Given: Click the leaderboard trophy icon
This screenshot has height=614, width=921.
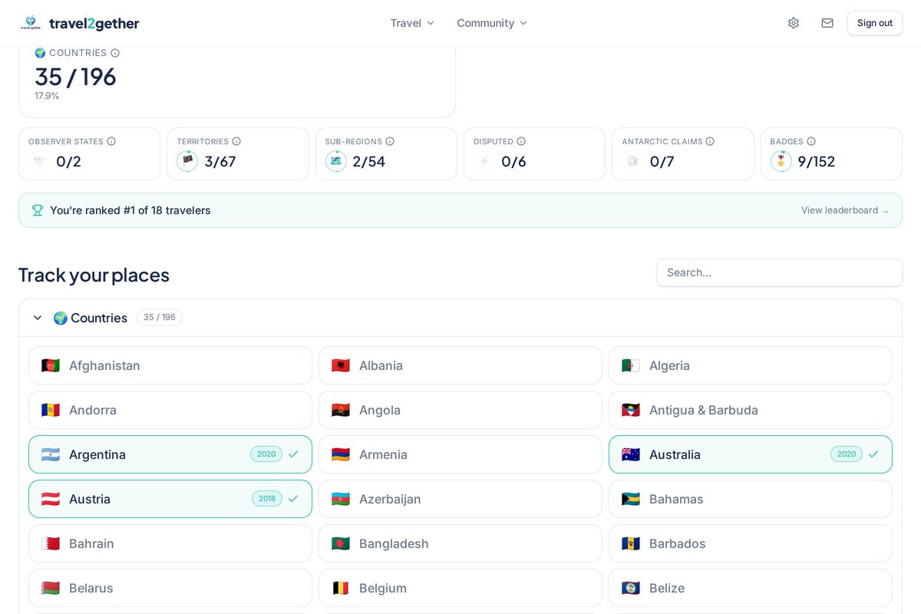Looking at the screenshot, I should pos(38,210).
